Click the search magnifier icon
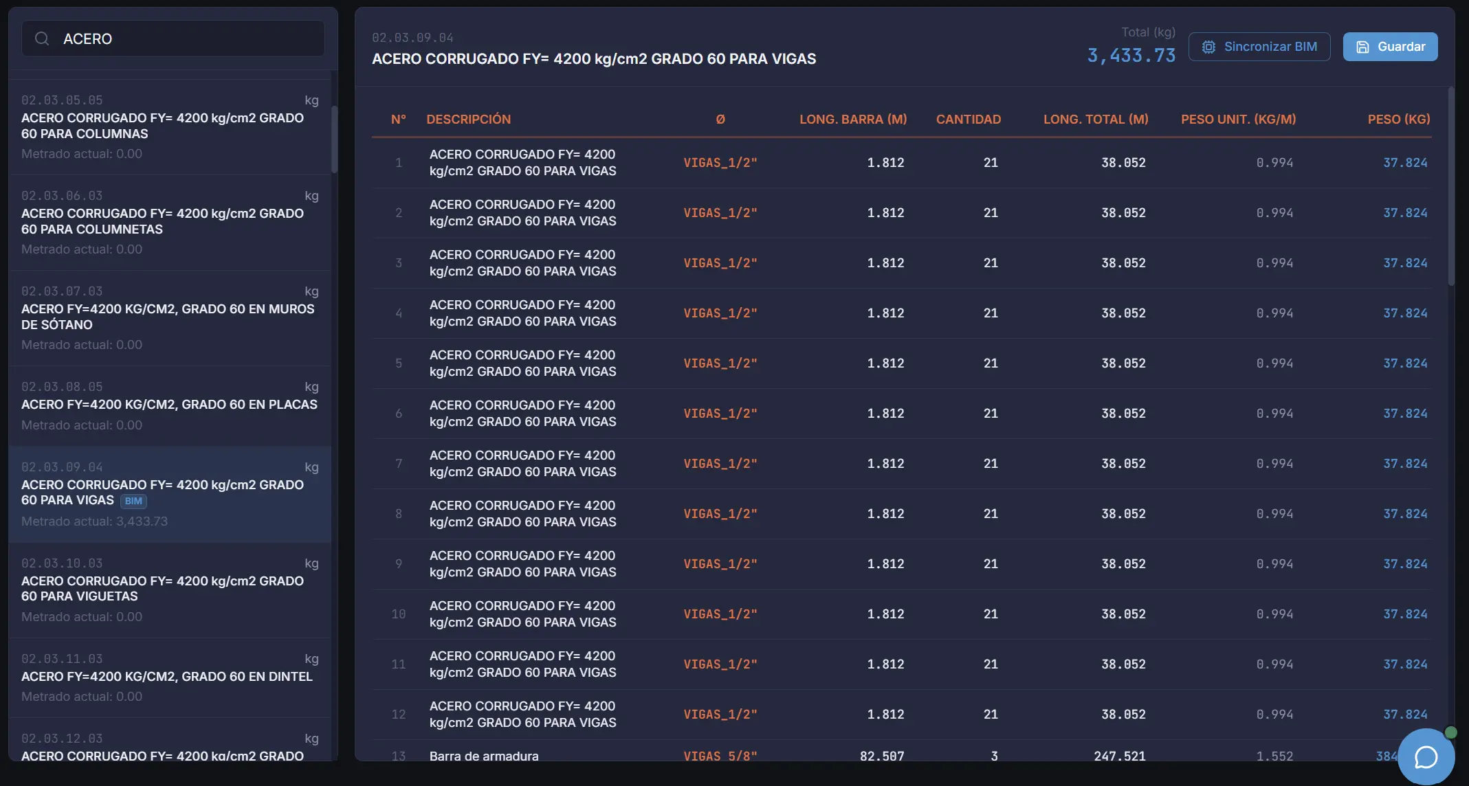The height and width of the screenshot is (786, 1469). pyautogui.click(x=42, y=38)
